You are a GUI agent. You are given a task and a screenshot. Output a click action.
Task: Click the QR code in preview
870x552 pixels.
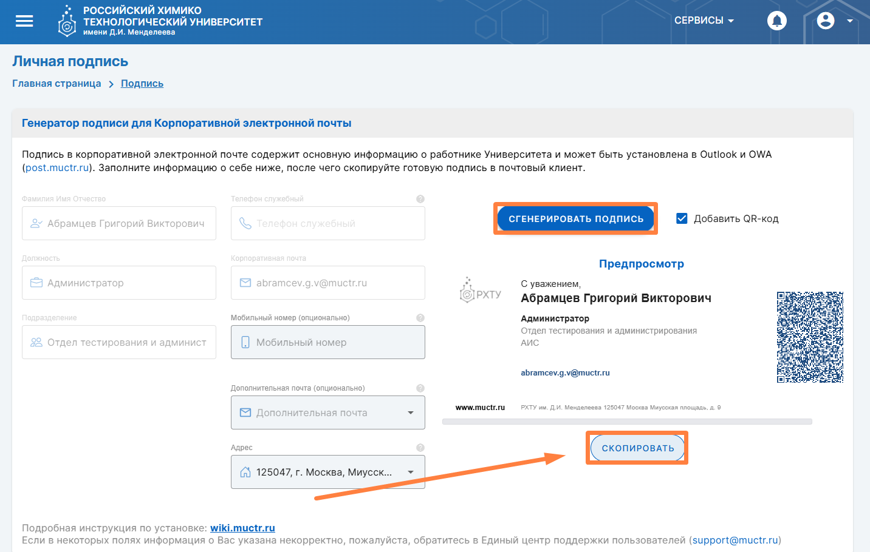point(810,337)
